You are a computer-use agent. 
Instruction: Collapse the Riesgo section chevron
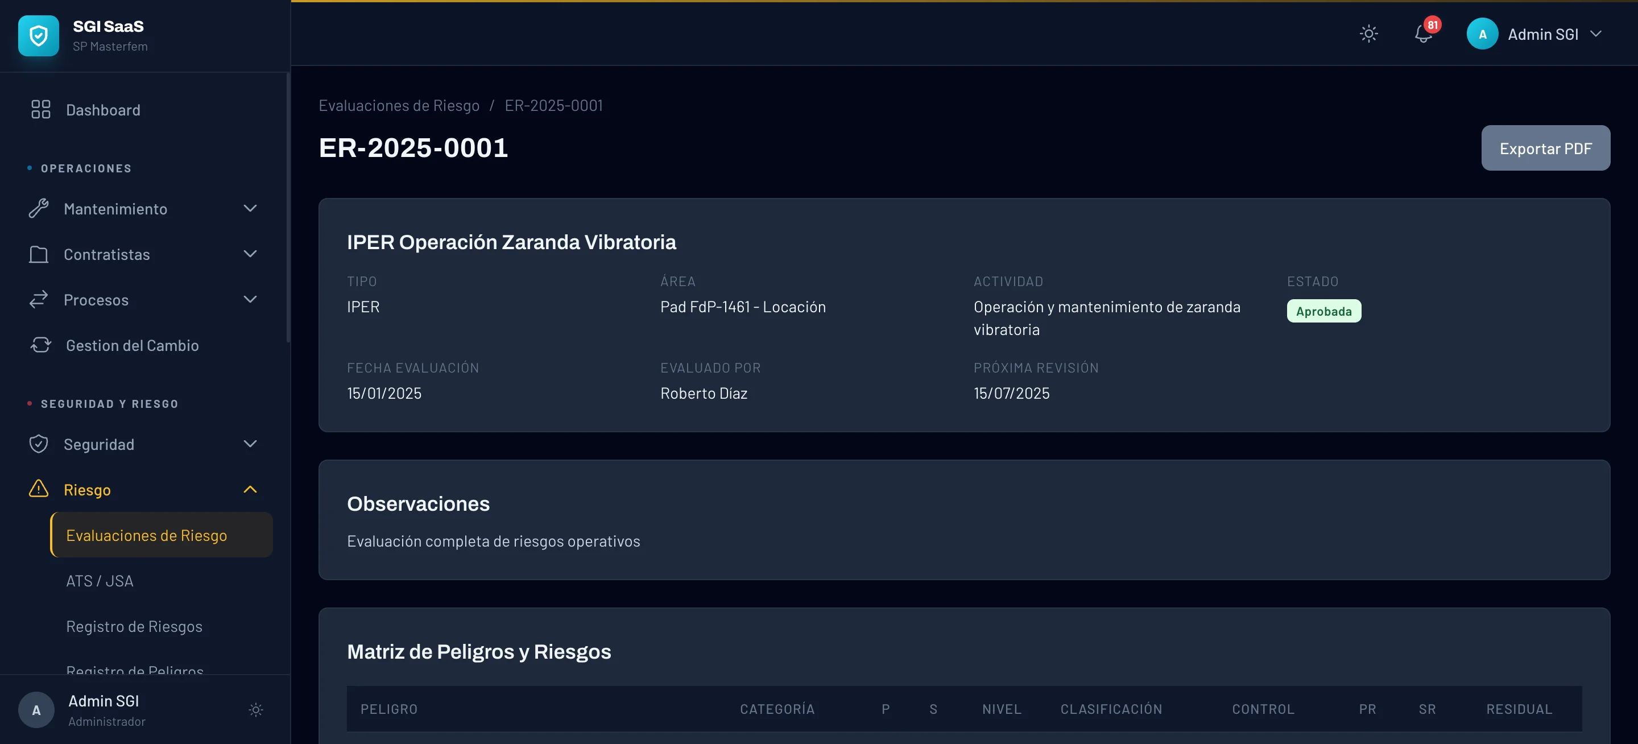250,490
